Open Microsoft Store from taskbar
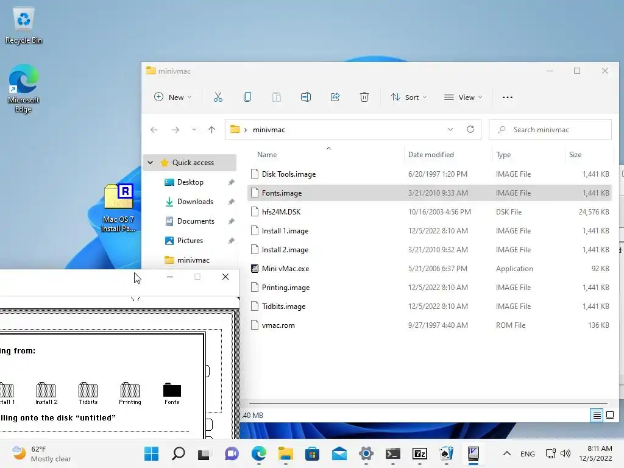Image resolution: width=624 pixels, height=468 pixels. [313, 453]
